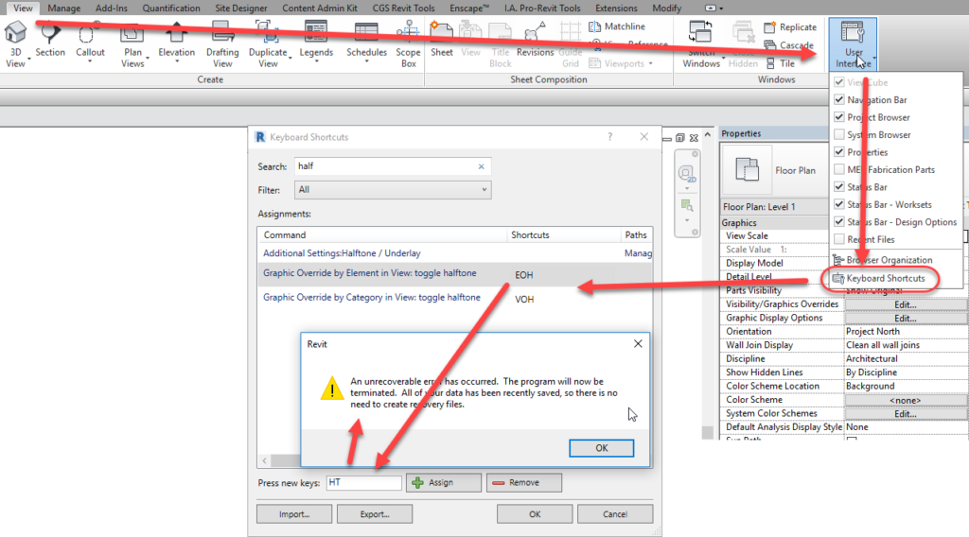The image size is (969, 537).
Task: Switch to the Site Designer tab
Action: 241,8
